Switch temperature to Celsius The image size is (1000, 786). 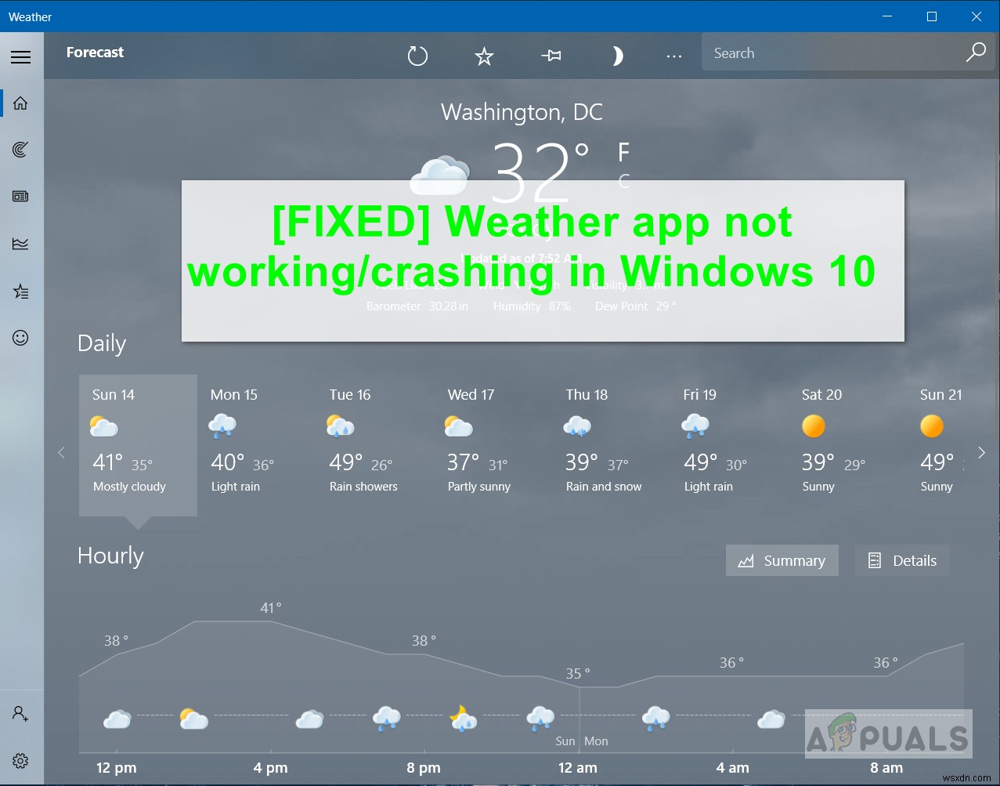click(624, 181)
